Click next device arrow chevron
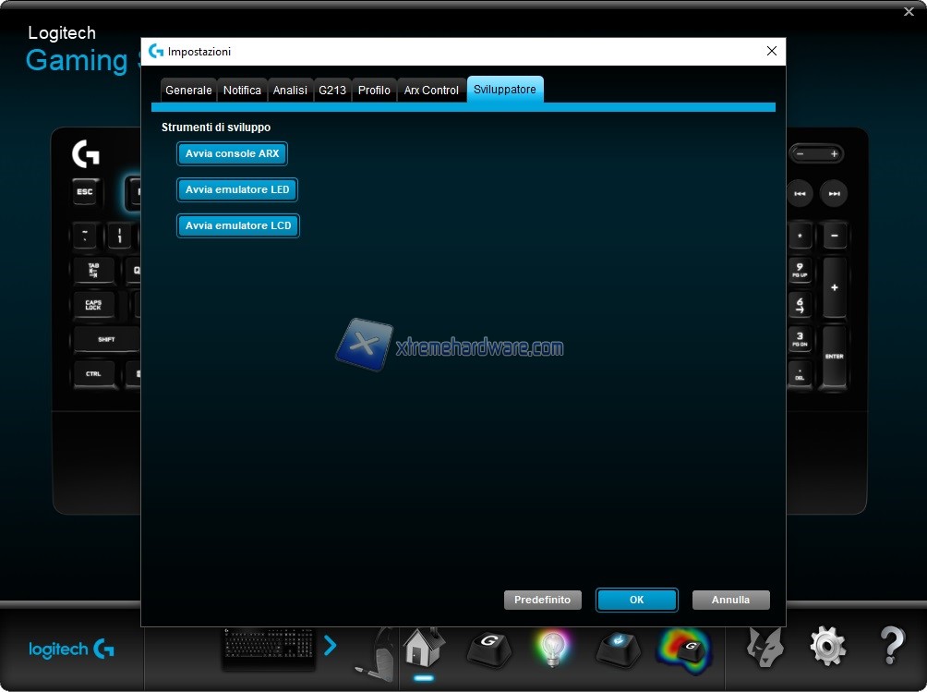 coord(331,646)
